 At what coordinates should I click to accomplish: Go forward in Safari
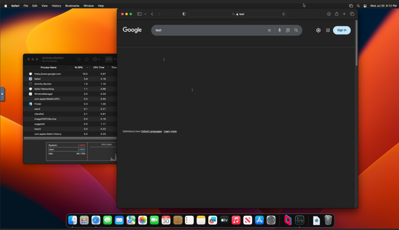coord(160,14)
